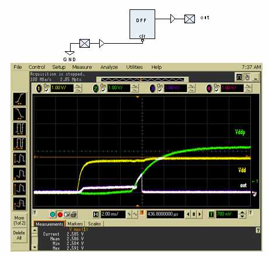Select the fall time measurement icon
This screenshot has width=269, height=257.
tap(20, 114)
